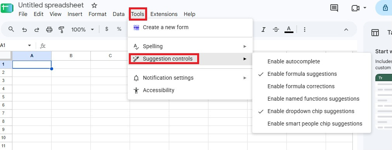Toggle Enable autocomplete
The image size is (392, 150).
click(x=312, y=61)
